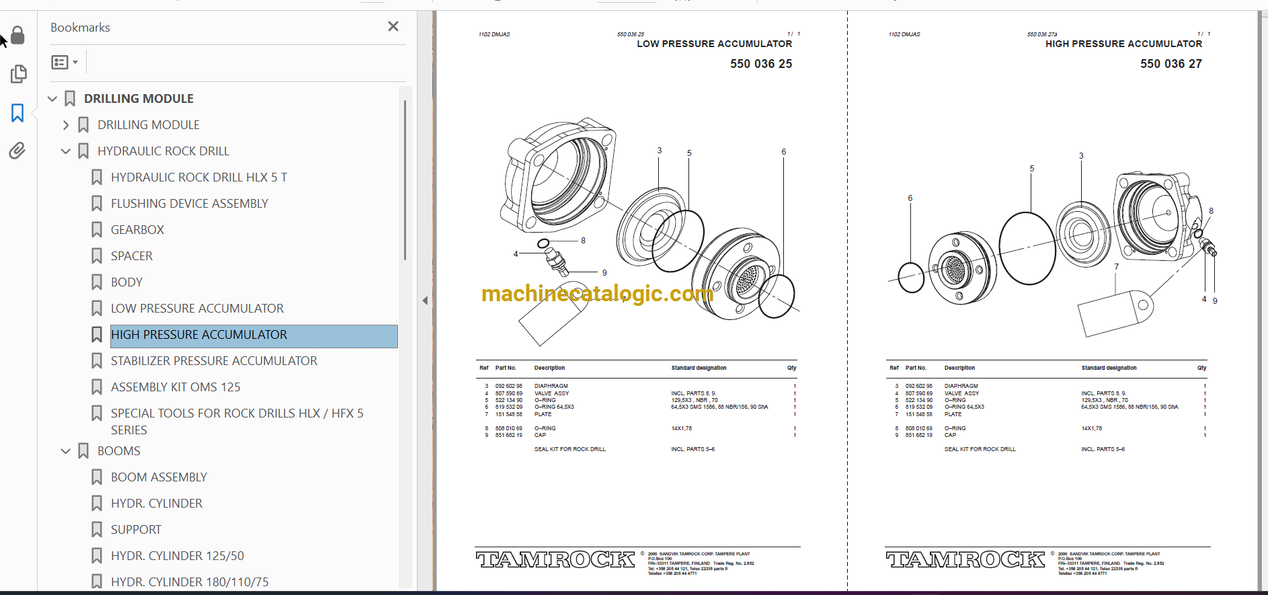
Task: Toggle the Bookmarks panel icon
Action: point(17,112)
